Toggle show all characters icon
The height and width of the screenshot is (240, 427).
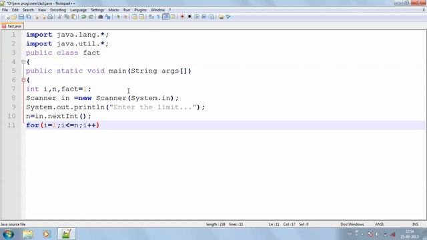point(159,17)
